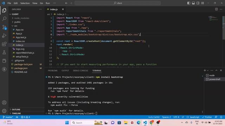Screen dimensions: 225x126
Task: Open App.test.js file
Action: click(x=27, y=37)
